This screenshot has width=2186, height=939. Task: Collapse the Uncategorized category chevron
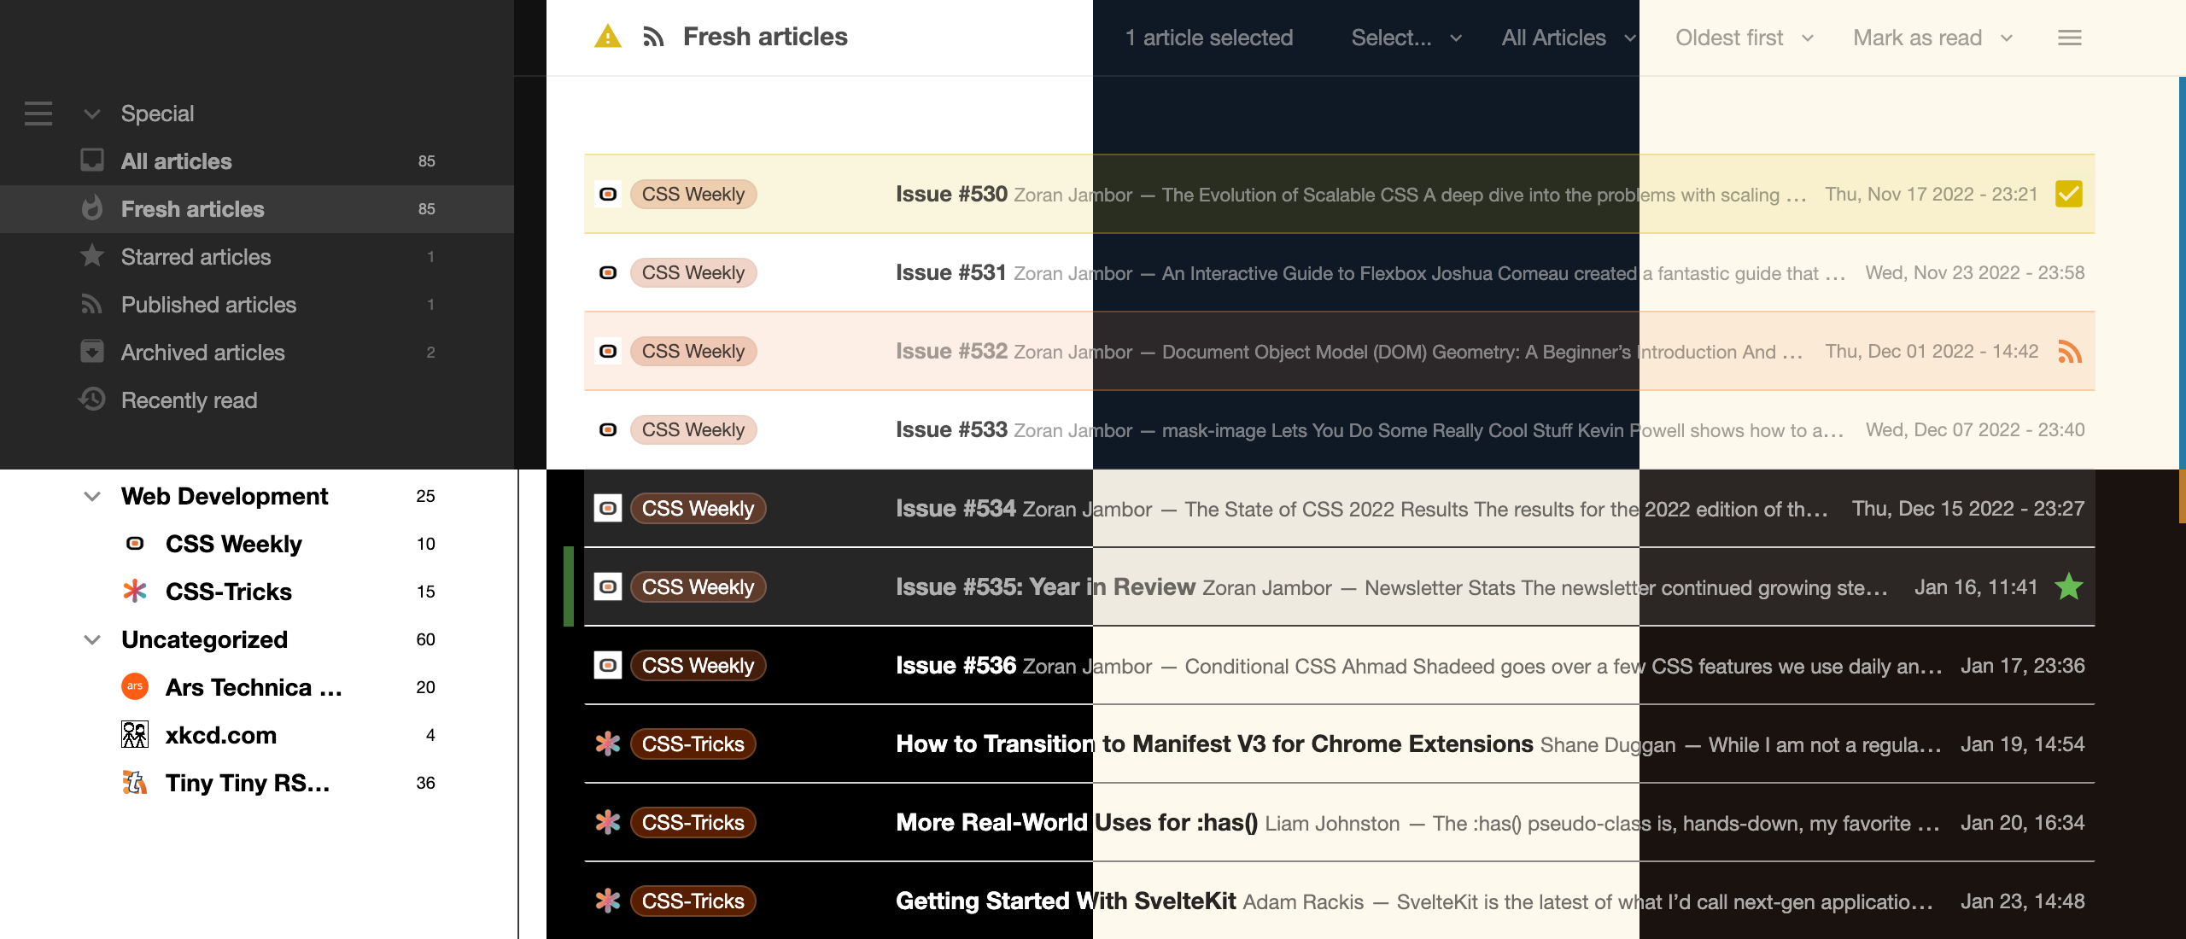point(92,639)
